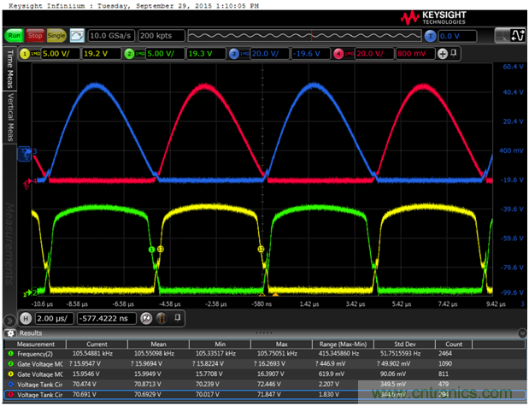Click channel 4 red indicator
Image resolution: width=529 pixels, height=406 pixels.
pyautogui.click(x=339, y=53)
